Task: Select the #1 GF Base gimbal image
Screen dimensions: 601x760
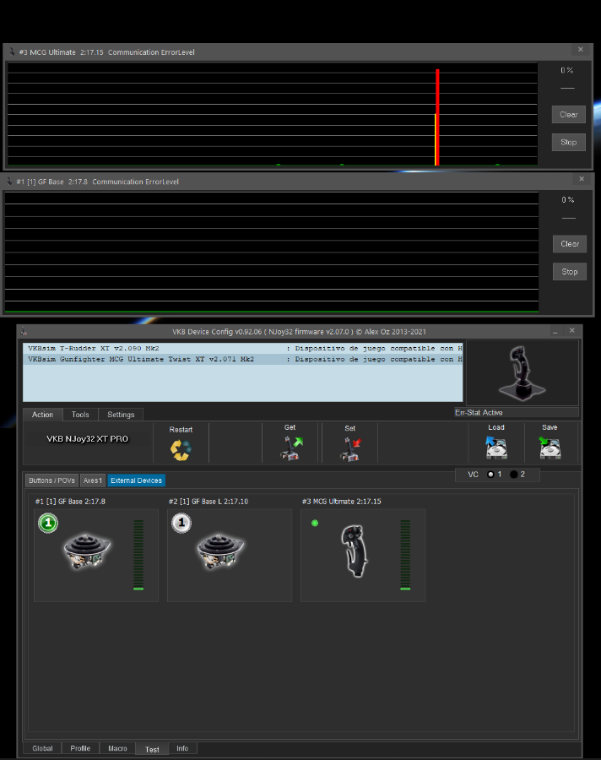Action: click(x=87, y=551)
